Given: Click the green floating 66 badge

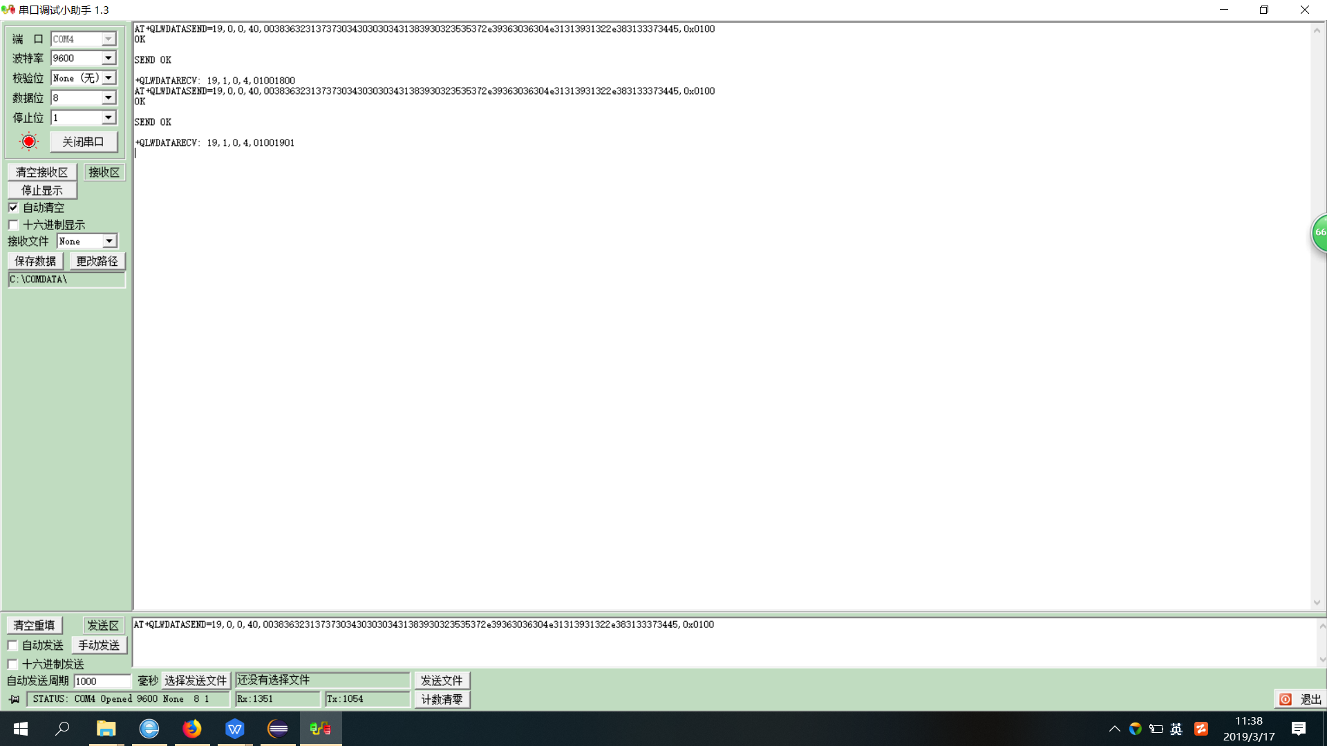Looking at the screenshot, I should 1319,233.
